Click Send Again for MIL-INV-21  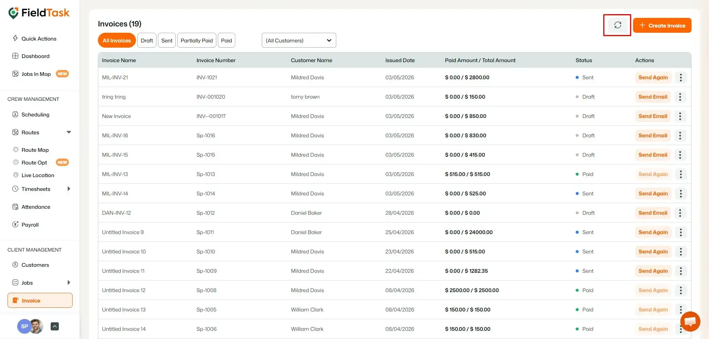tap(653, 77)
